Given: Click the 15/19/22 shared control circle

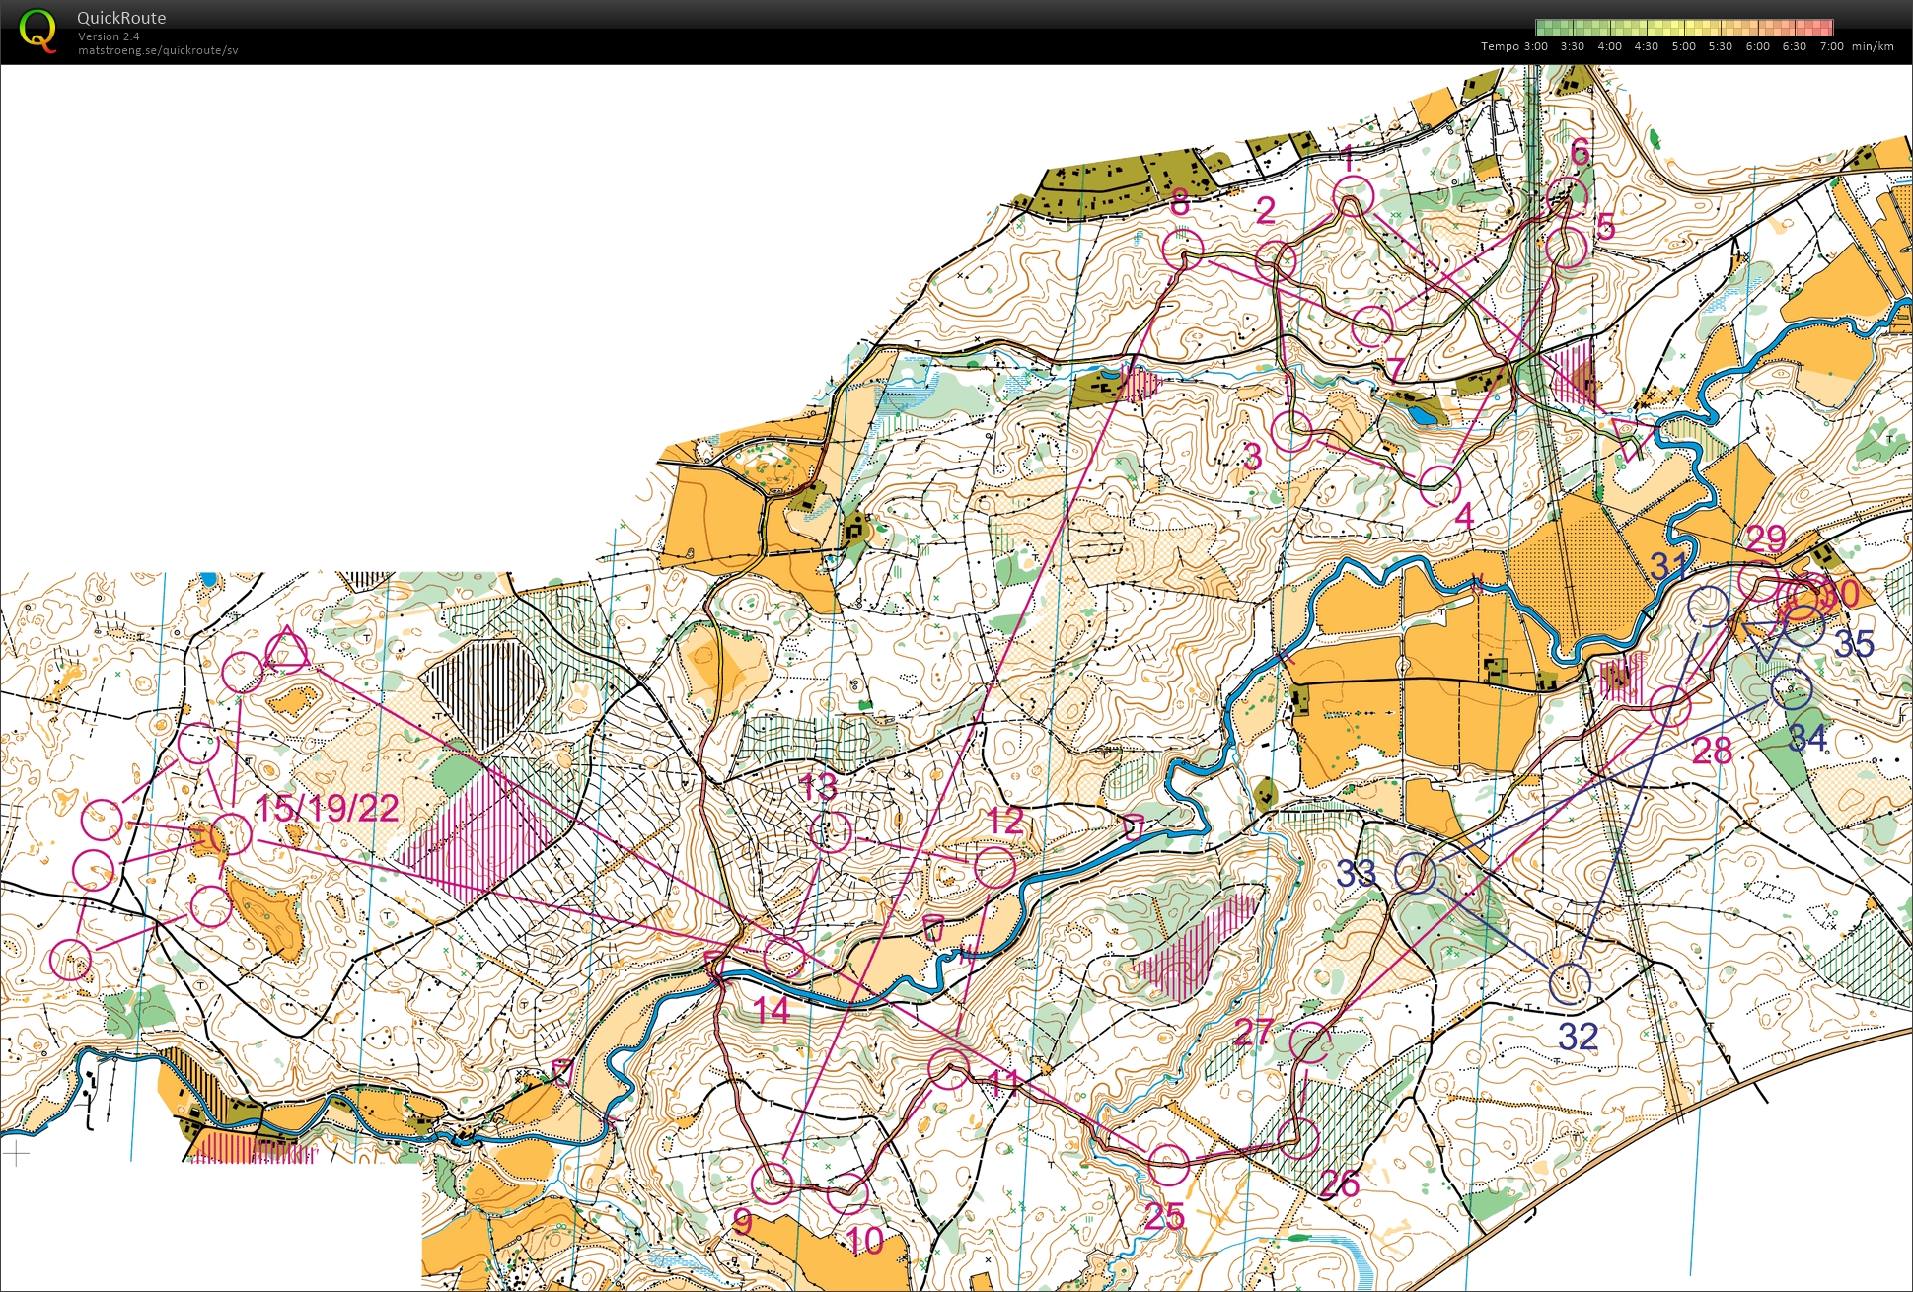Looking at the screenshot, I should tap(232, 834).
